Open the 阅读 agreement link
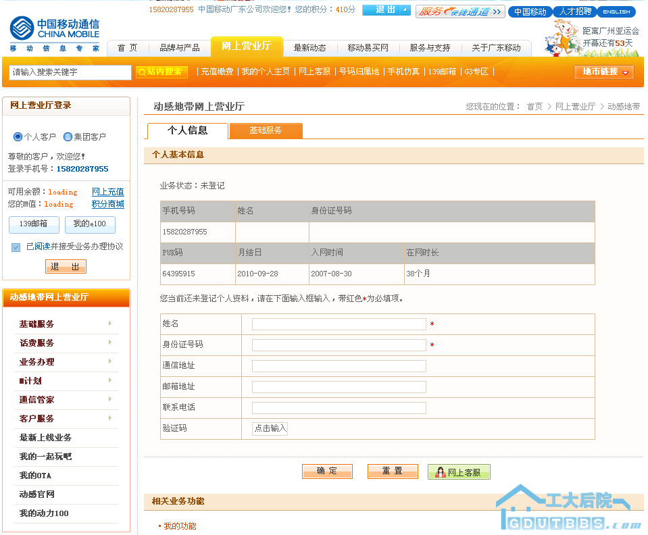This screenshot has width=648, height=535. point(42,247)
